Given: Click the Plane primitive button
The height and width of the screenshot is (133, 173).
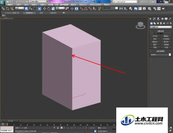Looking at the screenshot, I should pos(166,48).
